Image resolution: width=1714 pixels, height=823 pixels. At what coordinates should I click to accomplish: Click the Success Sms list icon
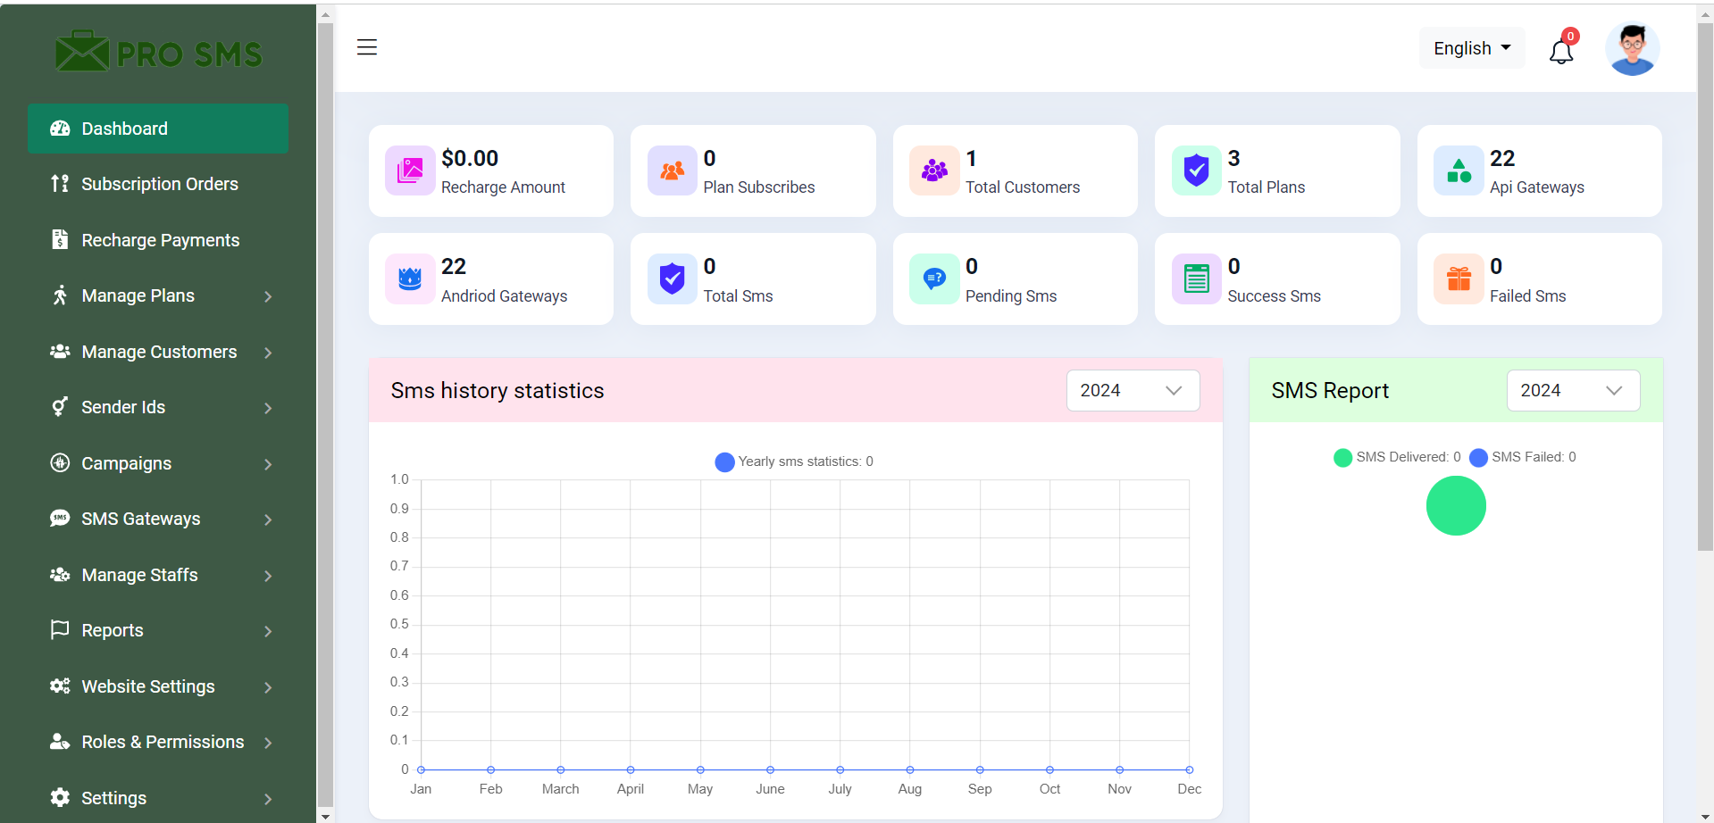point(1196,278)
